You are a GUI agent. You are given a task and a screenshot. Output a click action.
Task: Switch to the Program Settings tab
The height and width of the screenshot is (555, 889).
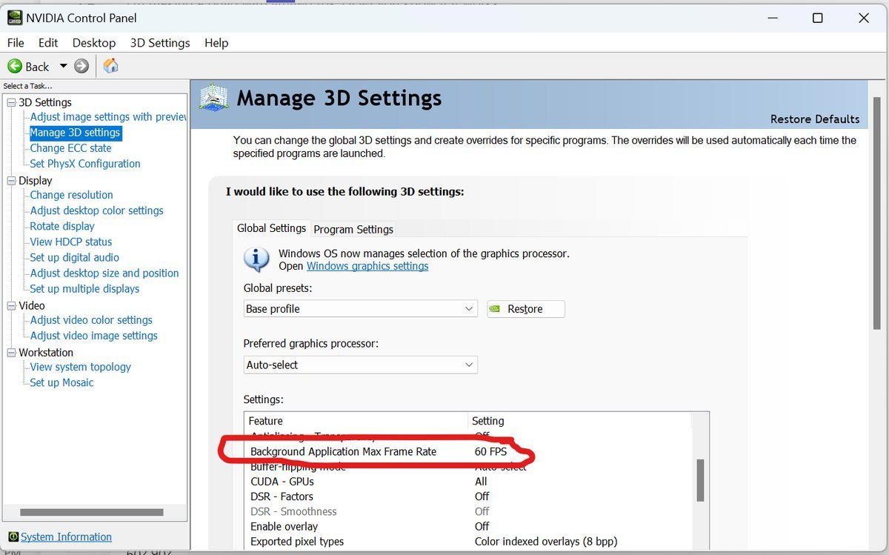pyautogui.click(x=353, y=229)
